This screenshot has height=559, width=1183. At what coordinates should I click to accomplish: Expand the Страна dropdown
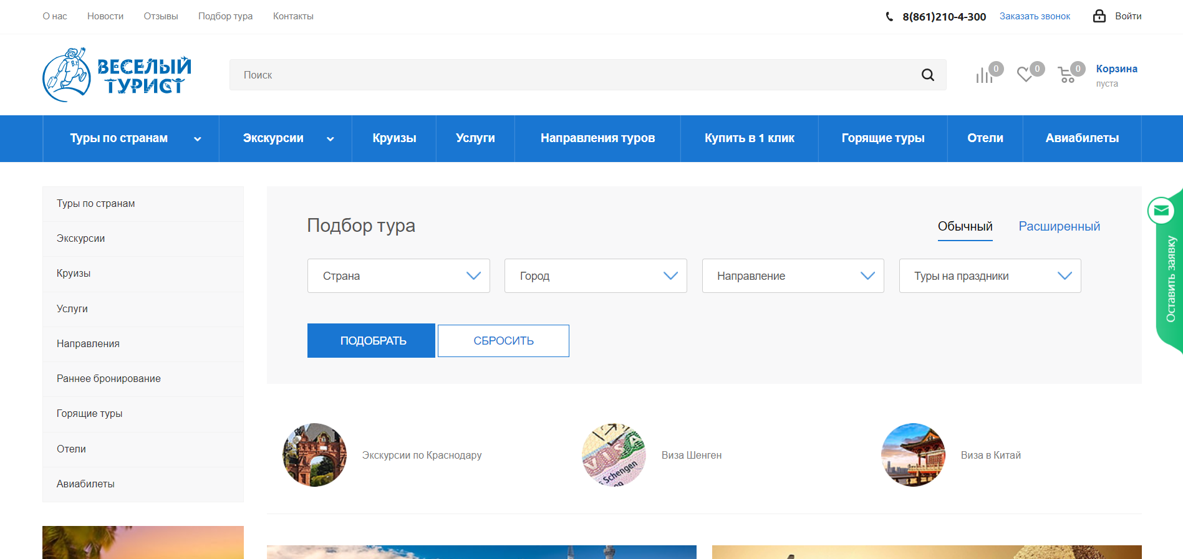tap(398, 276)
